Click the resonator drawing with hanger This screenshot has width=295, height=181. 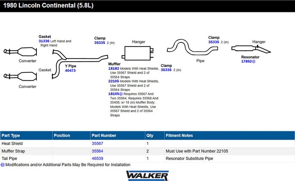[x=251, y=49]
